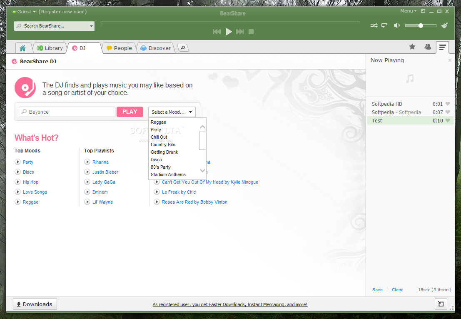Choose Party in the mood list
The image size is (461, 319).
156,130
